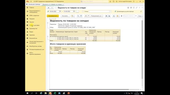This screenshot has height=95, width=170.
Task: Open the Развернуть до dropdown
Action: point(96,16)
